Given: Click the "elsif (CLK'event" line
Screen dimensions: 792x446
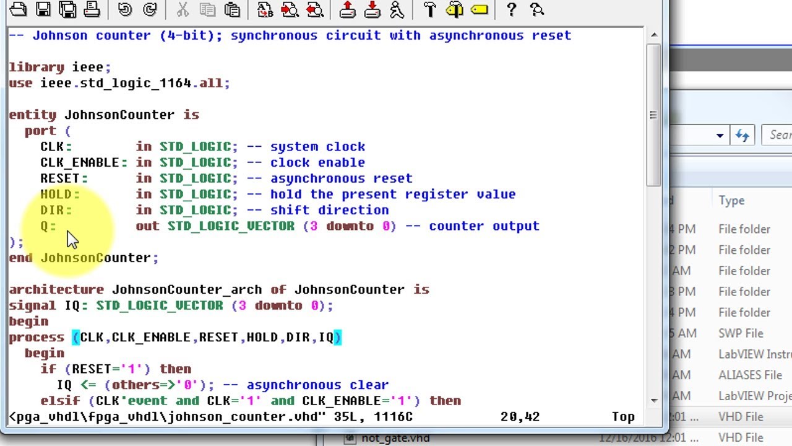Looking at the screenshot, I should [251, 401].
